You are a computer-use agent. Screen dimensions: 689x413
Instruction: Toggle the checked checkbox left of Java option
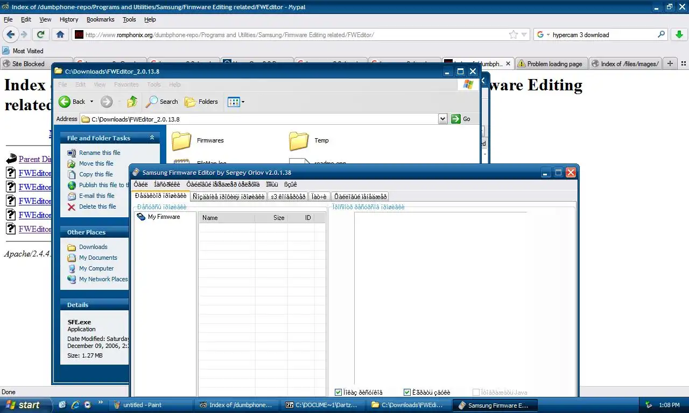coord(407,393)
